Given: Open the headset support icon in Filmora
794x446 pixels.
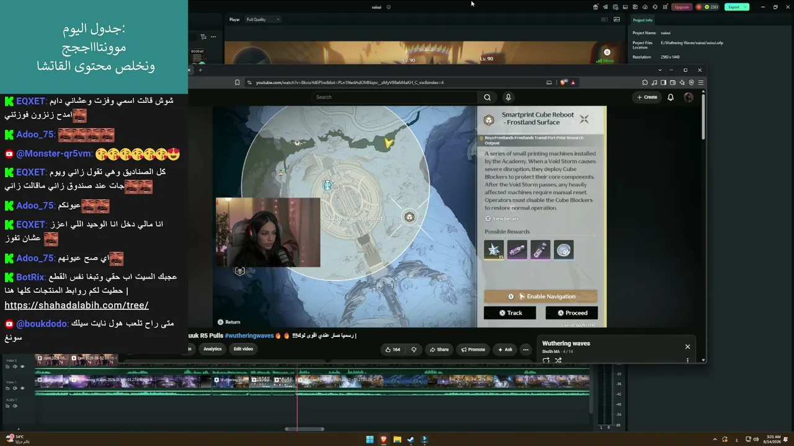Looking at the screenshot, I should click(x=655, y=7).
